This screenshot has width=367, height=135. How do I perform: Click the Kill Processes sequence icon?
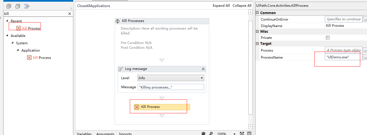point(118,21)
